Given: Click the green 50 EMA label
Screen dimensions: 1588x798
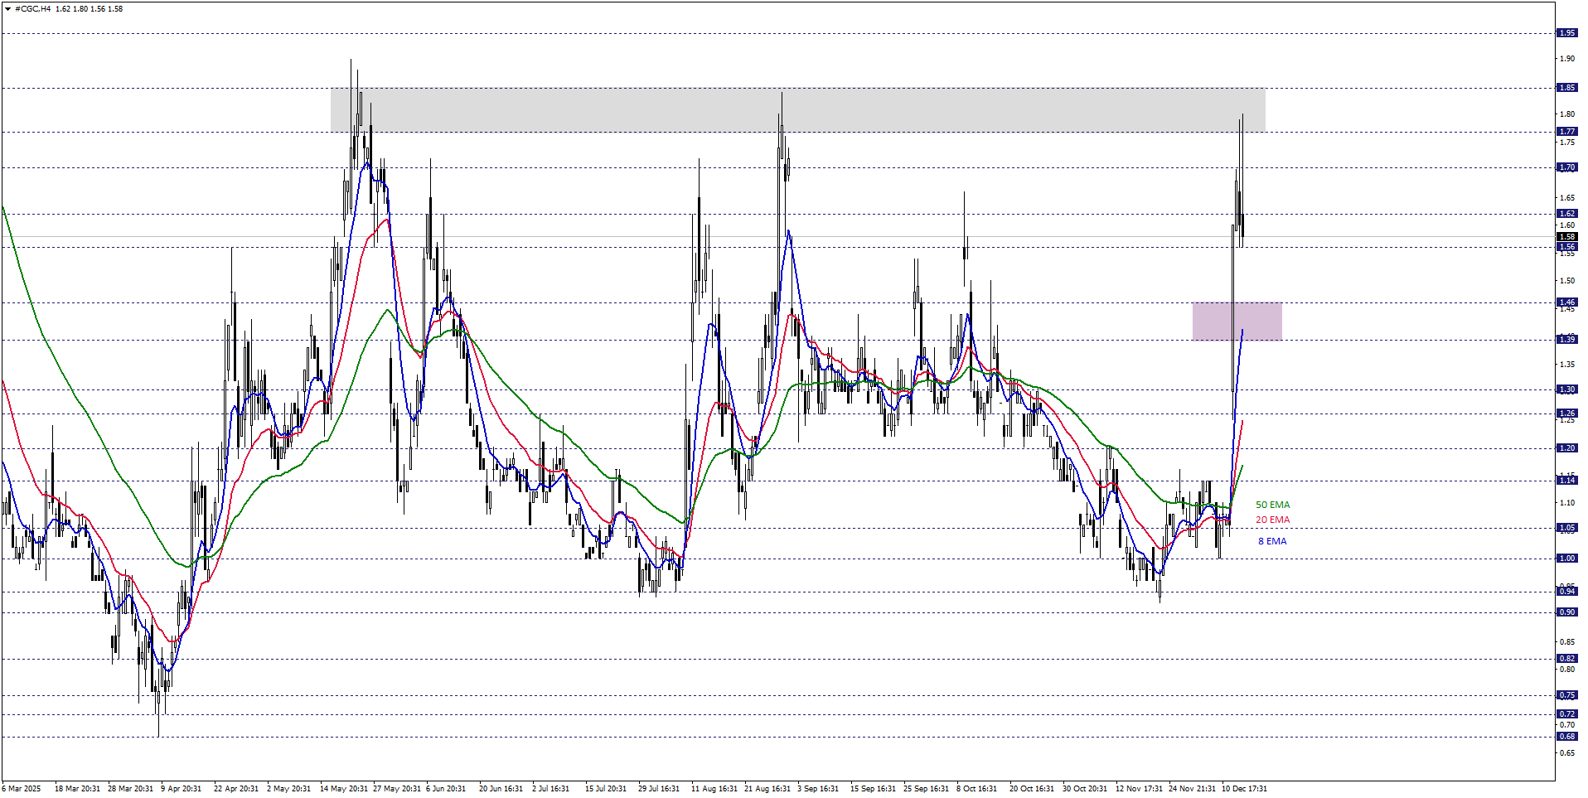Looking at the screenshot, I should [1272, 505].
